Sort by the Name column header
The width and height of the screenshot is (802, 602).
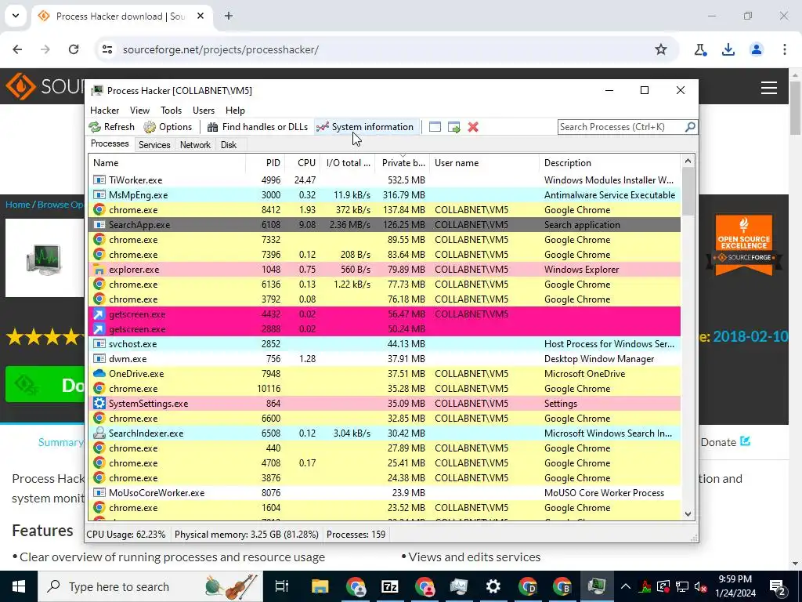pyautogui.click(x=167, y=163)
